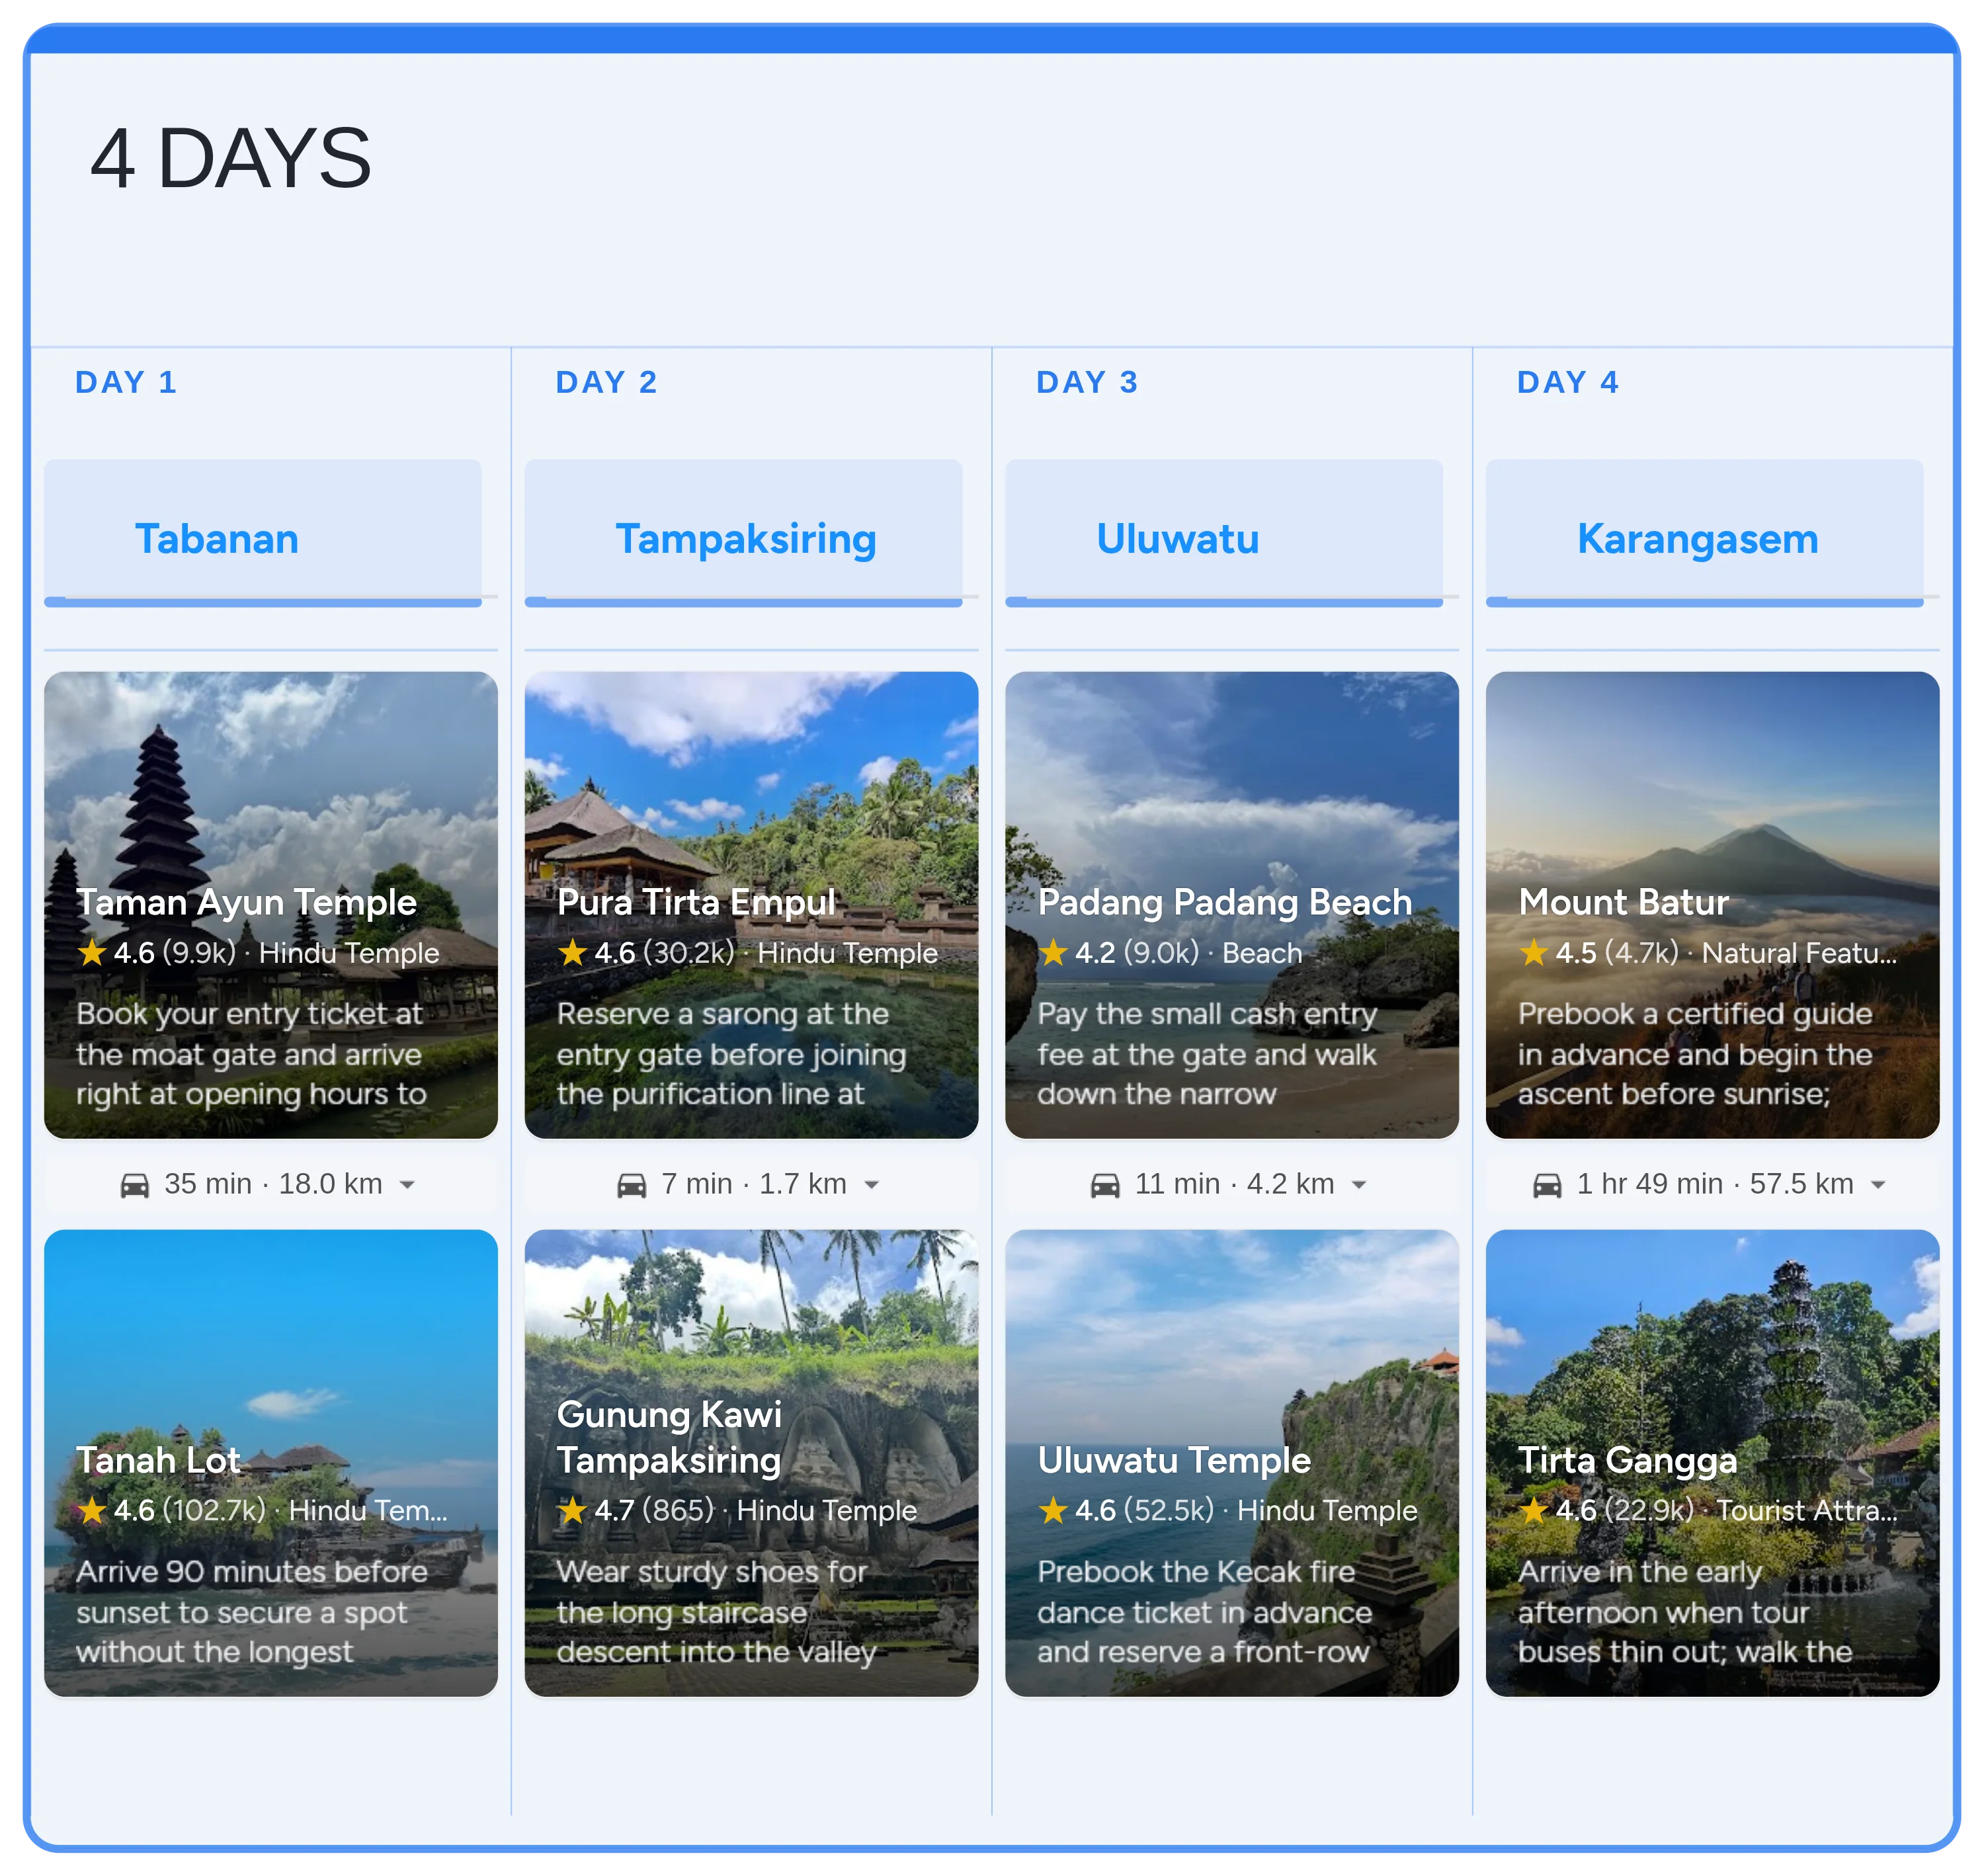
Task: Select the Karangasem tab
Action: [x=1705, y=534]
